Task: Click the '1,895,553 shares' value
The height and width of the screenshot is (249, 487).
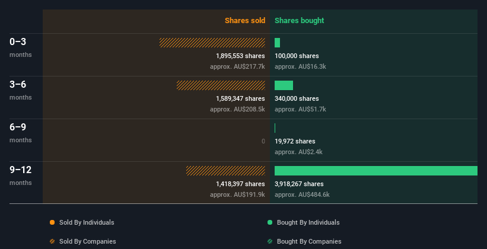Action: [x=240, y=56]
